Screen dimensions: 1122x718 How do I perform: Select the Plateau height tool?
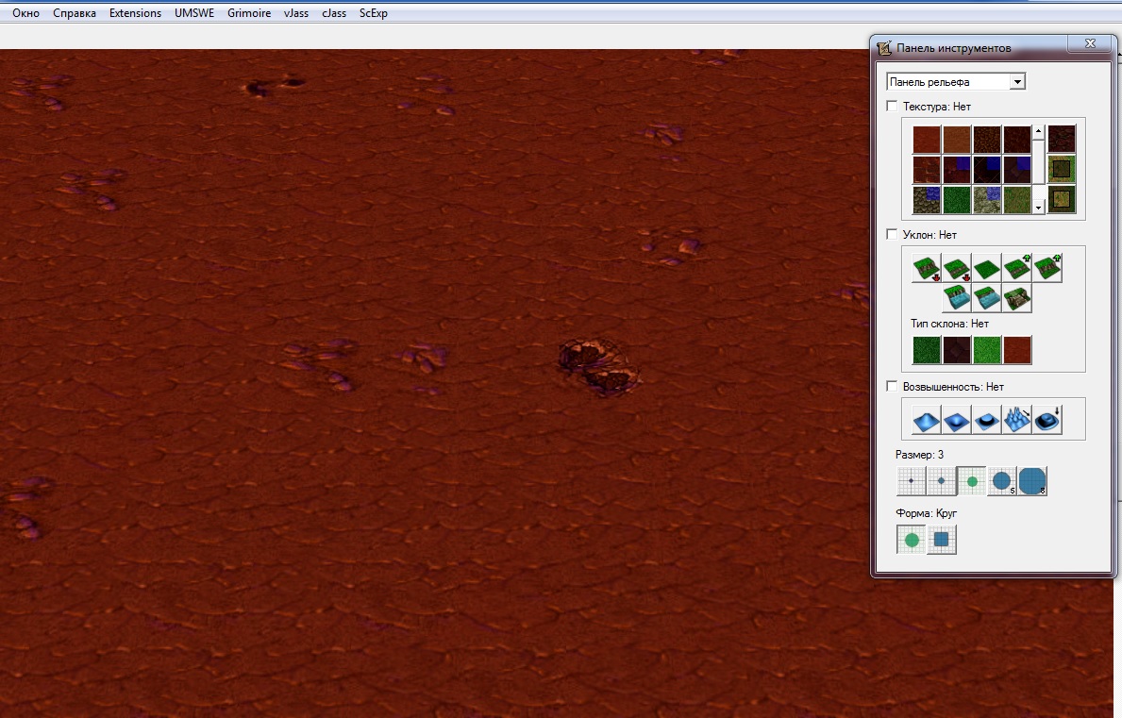tap(987, 421)
